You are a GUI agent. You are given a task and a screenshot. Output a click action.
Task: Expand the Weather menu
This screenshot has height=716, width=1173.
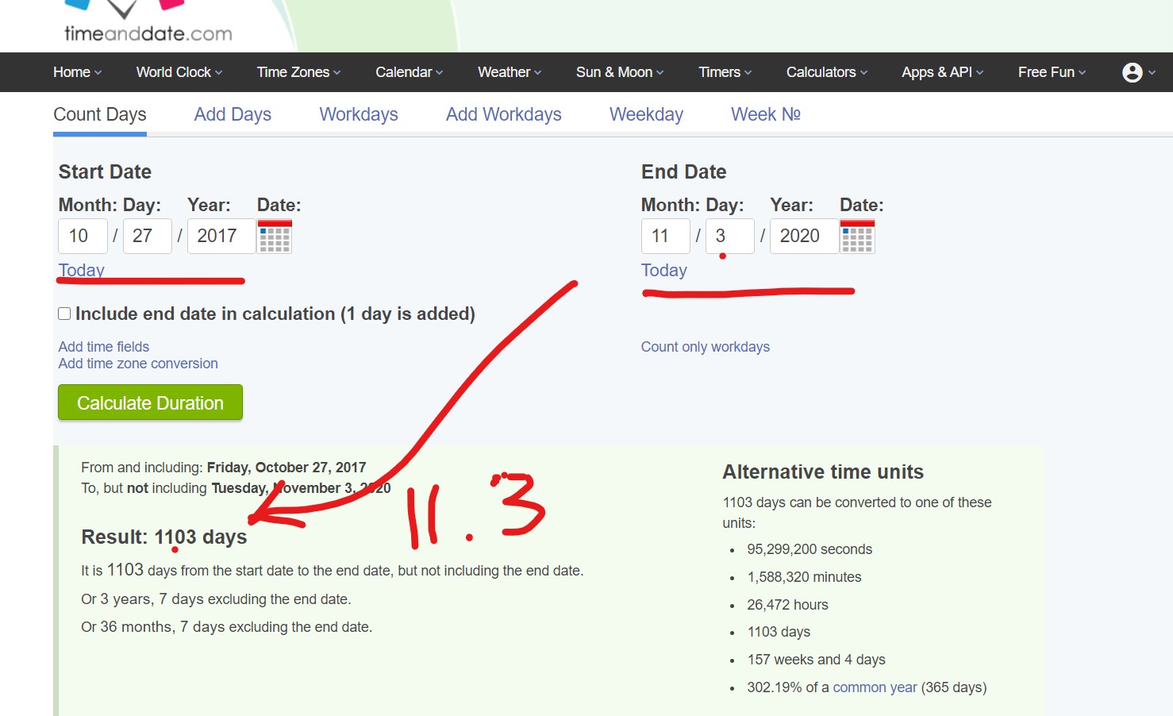(x=510, y=72)
